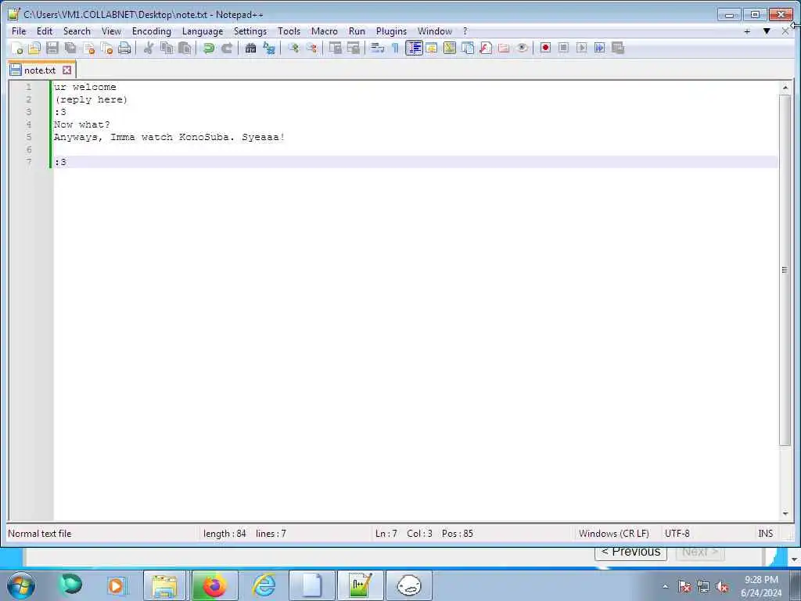
Task: Click the Replace toolbar icon
Action: [x=269, y=48]
